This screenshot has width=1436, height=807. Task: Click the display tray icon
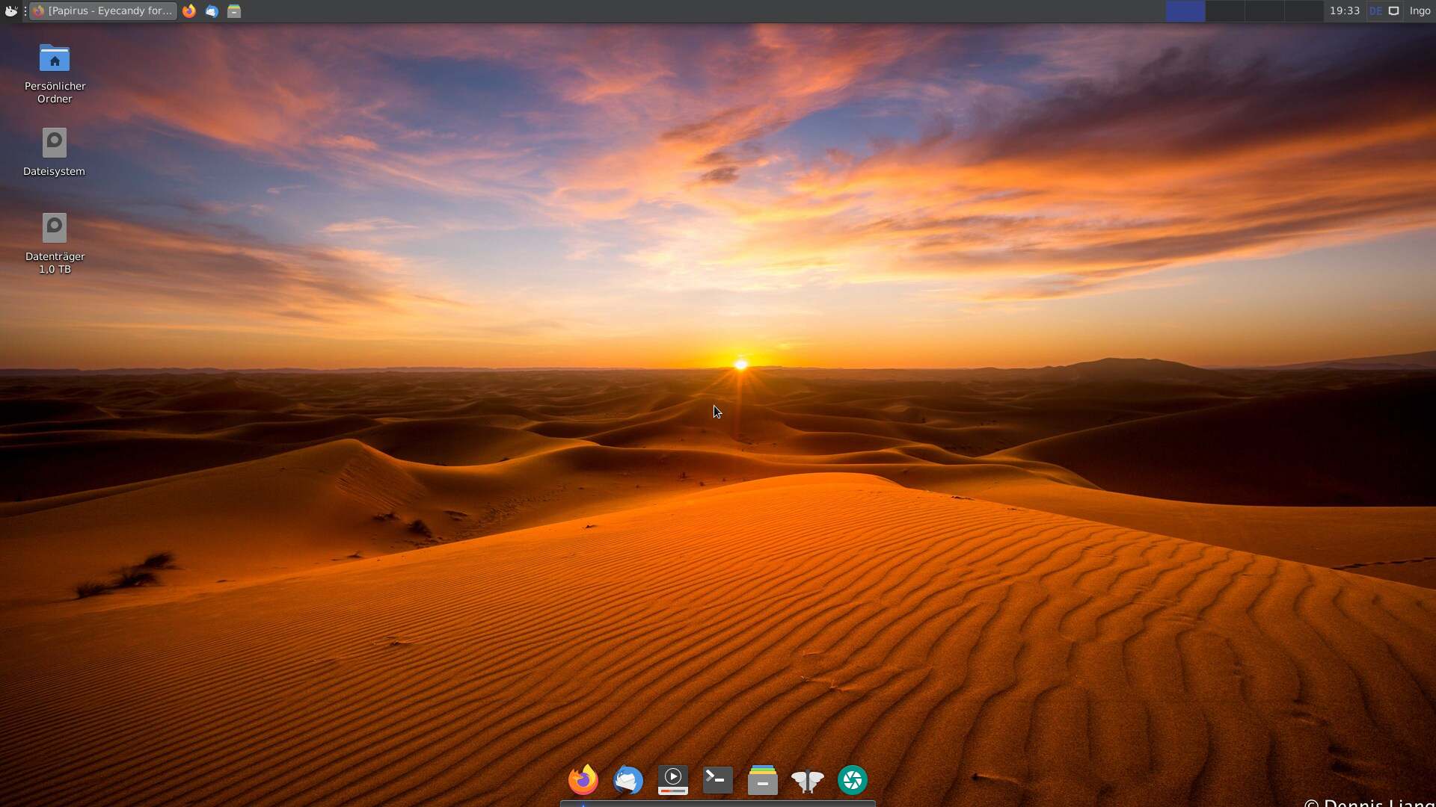pos(1393,11)
